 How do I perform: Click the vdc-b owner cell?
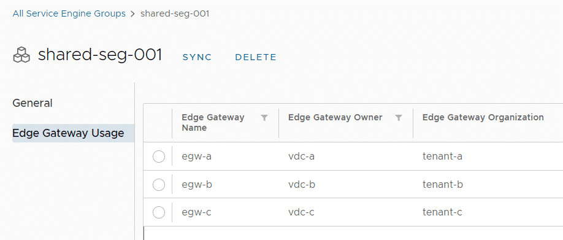[x=302, y=185]
